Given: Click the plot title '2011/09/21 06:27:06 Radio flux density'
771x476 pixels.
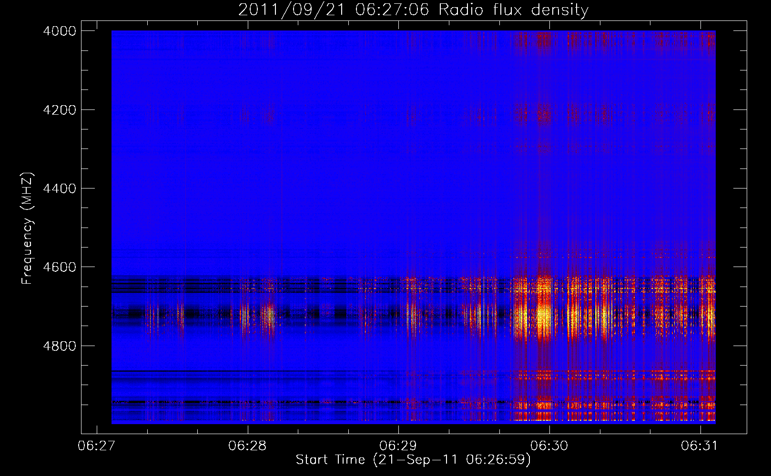Looking at the screenshot, I should coord(414,10).
